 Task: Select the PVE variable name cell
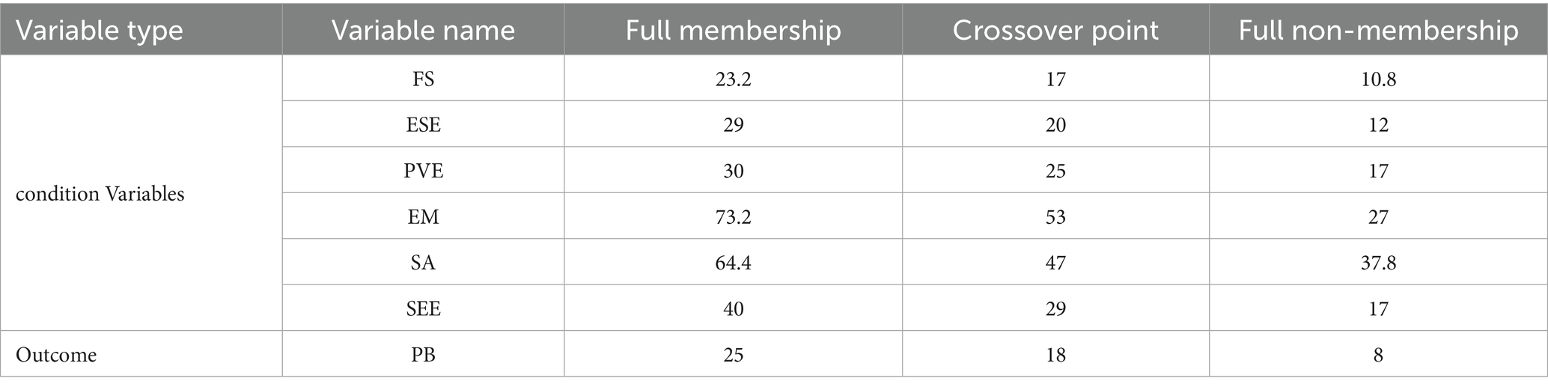[423, 171]
